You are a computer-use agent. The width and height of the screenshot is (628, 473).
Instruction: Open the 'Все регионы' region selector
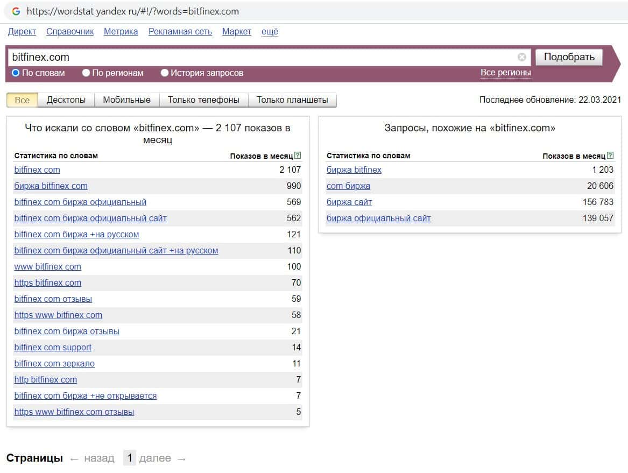click(x=505, y=73)
